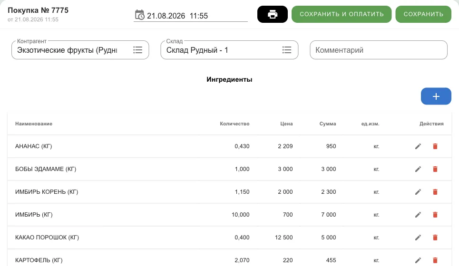Viewport: 459px width, 266px height.
Task: Click the Ингредиенты section heading
Action: point(229,79)
